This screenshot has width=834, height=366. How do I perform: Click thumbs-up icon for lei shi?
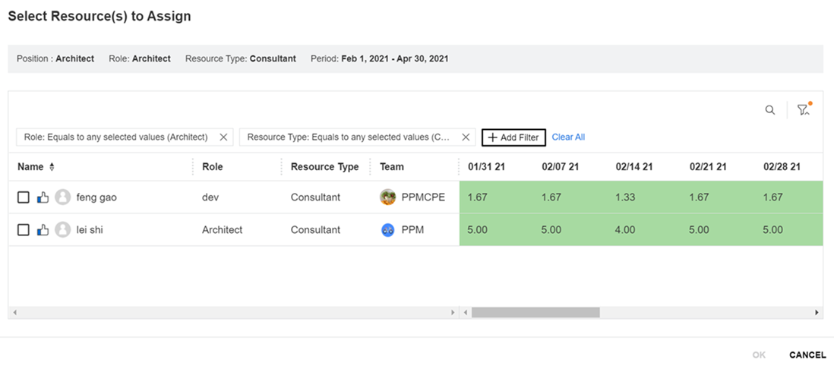click(43, 230)
